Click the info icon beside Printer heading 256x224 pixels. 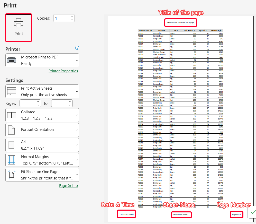[x=77, y=48]
